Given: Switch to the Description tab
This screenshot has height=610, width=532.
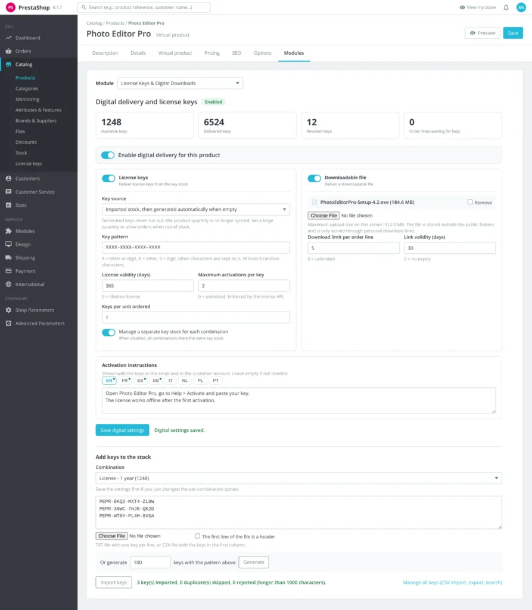Looking at the screenshot, I should (105, 53).
